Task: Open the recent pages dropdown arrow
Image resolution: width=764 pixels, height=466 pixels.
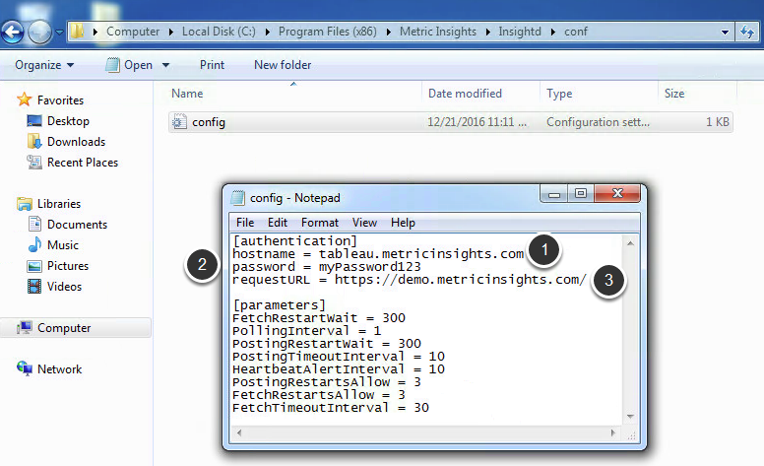Action: pos(59,33)
